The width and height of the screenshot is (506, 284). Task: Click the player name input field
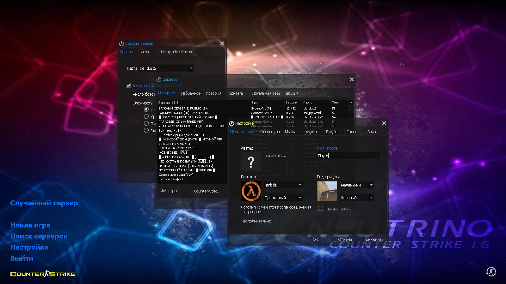pyautogui.click(x=348, y=156)
